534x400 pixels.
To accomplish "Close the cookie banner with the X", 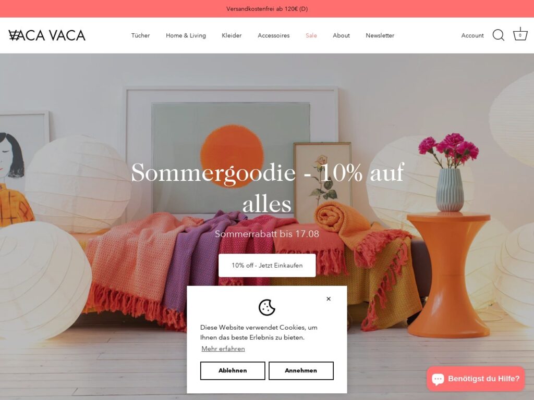I will coord(329,298).
